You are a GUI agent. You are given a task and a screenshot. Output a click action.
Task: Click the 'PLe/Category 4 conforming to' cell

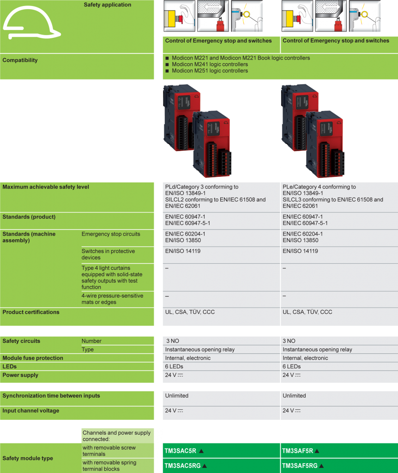coord(339,197)
